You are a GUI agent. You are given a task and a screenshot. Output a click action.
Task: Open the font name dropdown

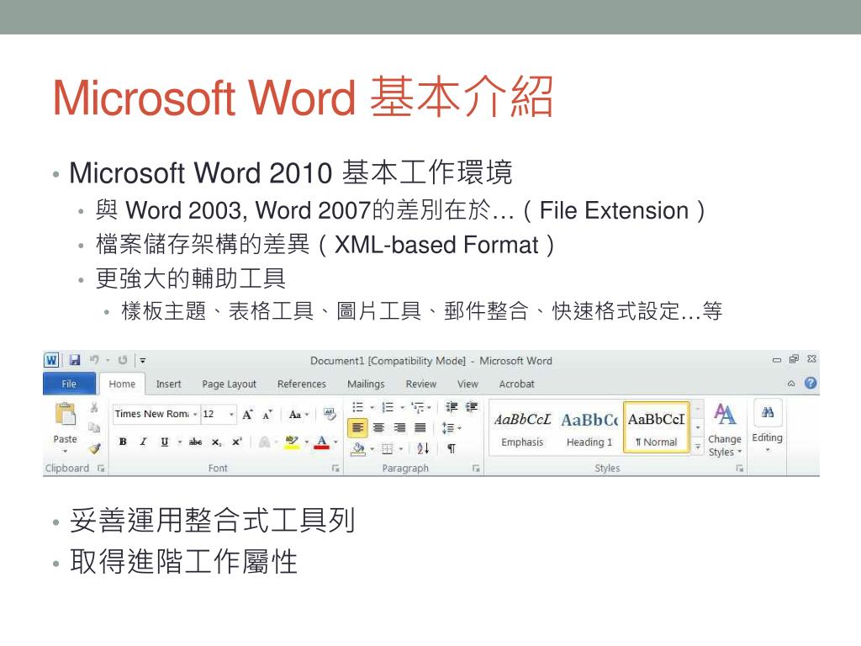click(195, 414)
